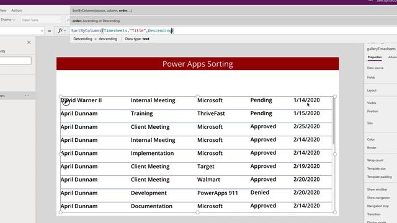Select the Training cell

(x=142, y=113)
